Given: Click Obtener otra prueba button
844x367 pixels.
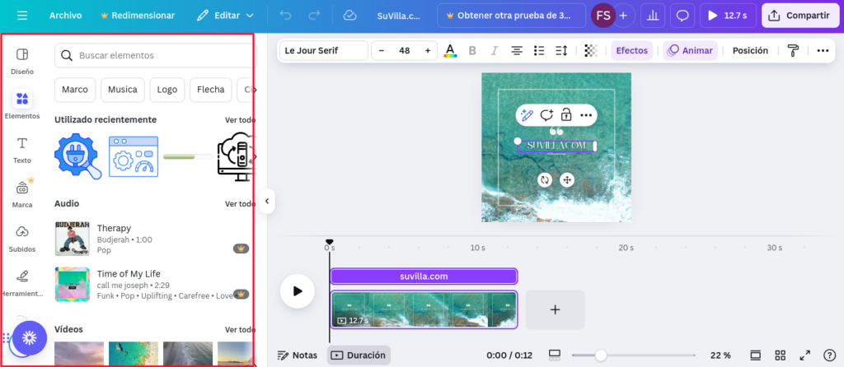Looking at the screenshot, I should point(511,16).
